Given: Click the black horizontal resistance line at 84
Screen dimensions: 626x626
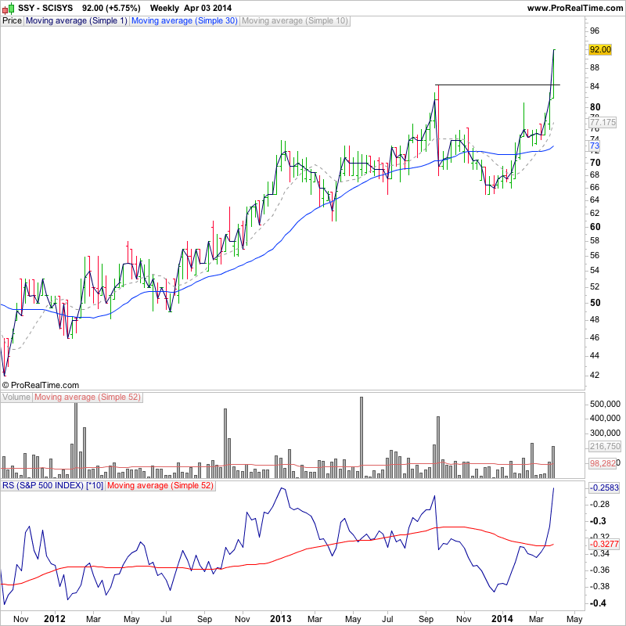Looking at the screenshot, I should (x=497, y=85).
